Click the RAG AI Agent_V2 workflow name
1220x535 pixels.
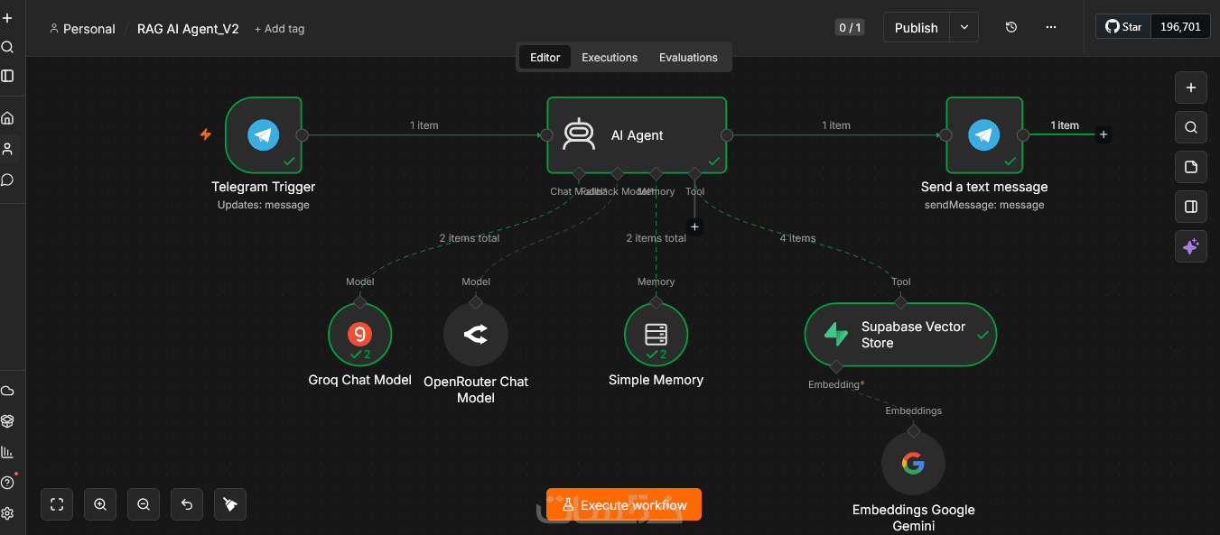(188, 29)
